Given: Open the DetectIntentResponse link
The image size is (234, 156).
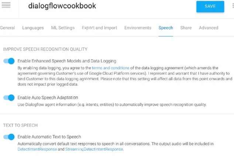Looking at the screenshot, I should coord(37,149).
